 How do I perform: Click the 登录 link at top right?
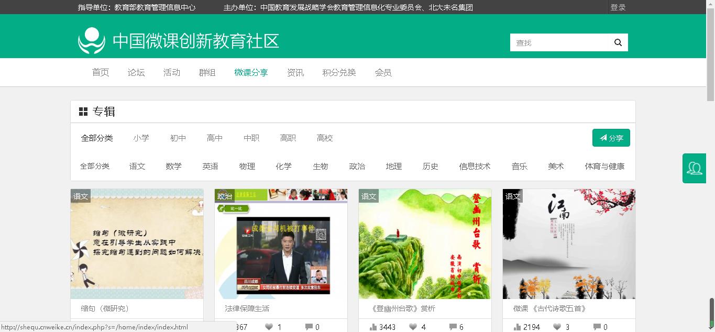tap(618, 7)
